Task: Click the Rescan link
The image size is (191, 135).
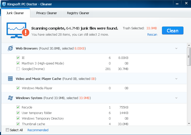Action: pos(152,35)
